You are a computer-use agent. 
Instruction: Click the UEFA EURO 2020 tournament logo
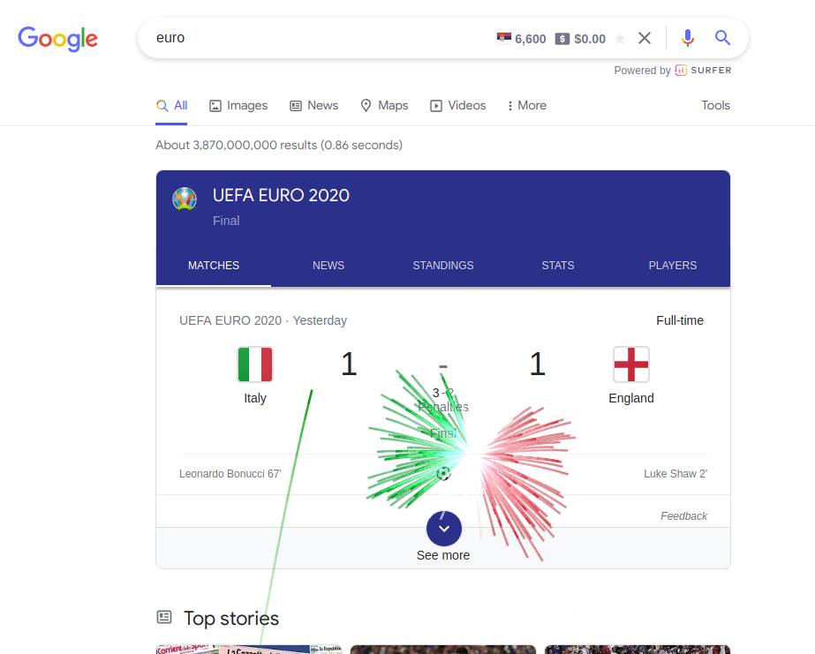click(185, 199)
